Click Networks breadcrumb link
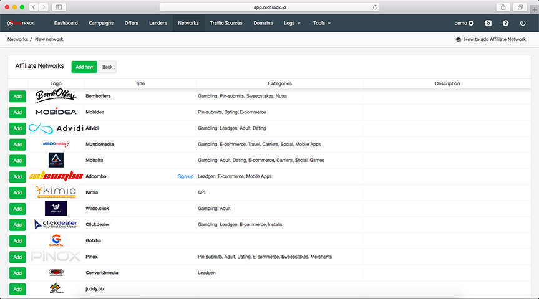This screenshot has width=539, height=299. point(17,39)
